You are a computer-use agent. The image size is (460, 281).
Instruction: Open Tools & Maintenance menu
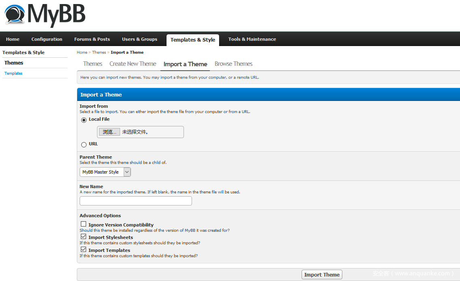(252, 39)
